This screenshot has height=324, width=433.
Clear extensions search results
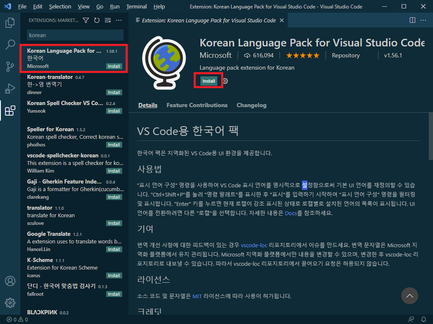point(108,20)
